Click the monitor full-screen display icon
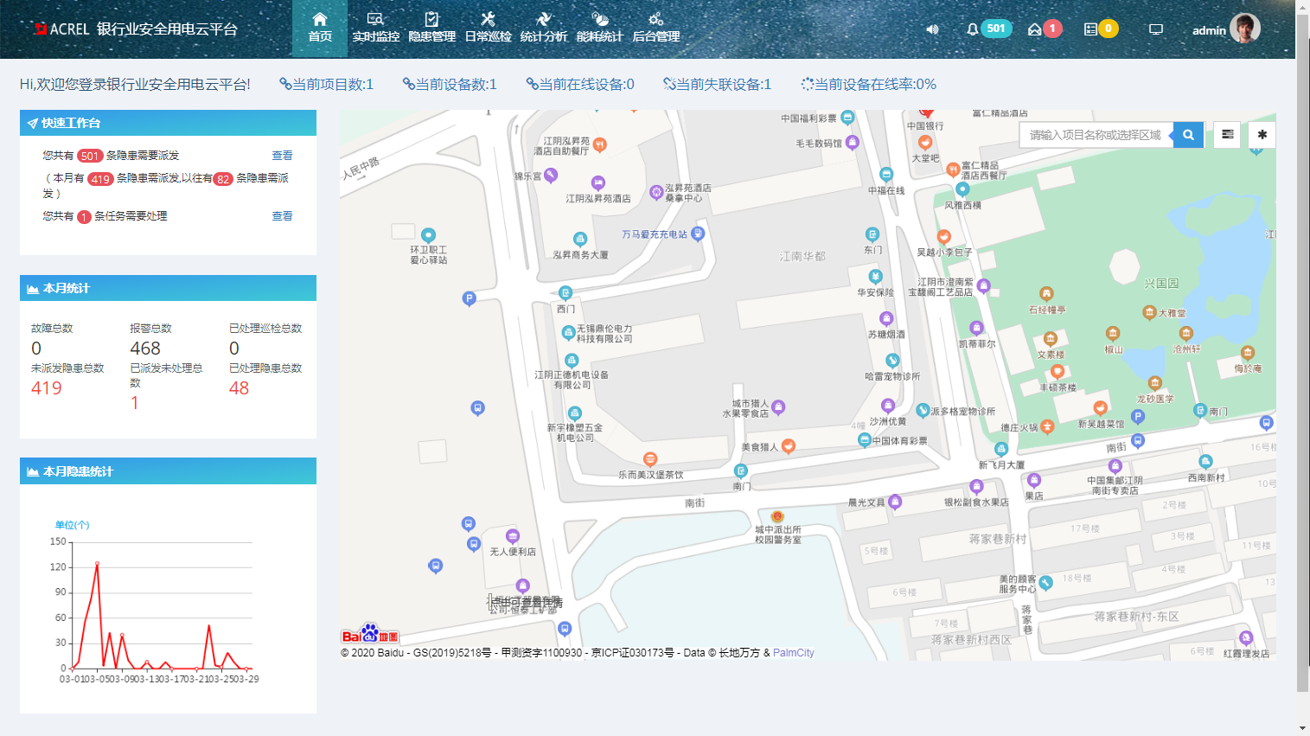1310x736 pixels. (x=1155, y=29)
